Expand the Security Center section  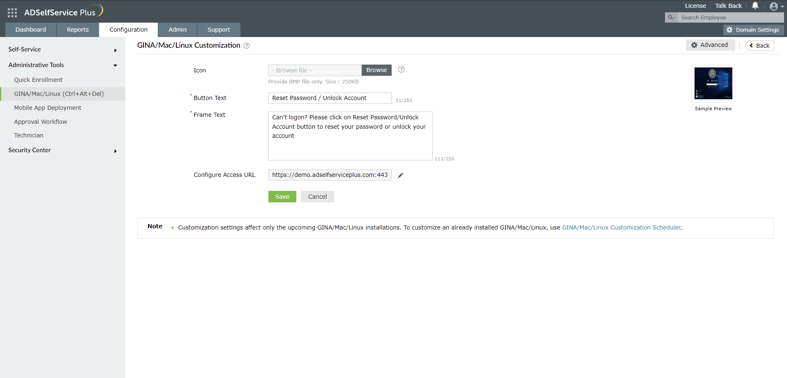(62, 150)
